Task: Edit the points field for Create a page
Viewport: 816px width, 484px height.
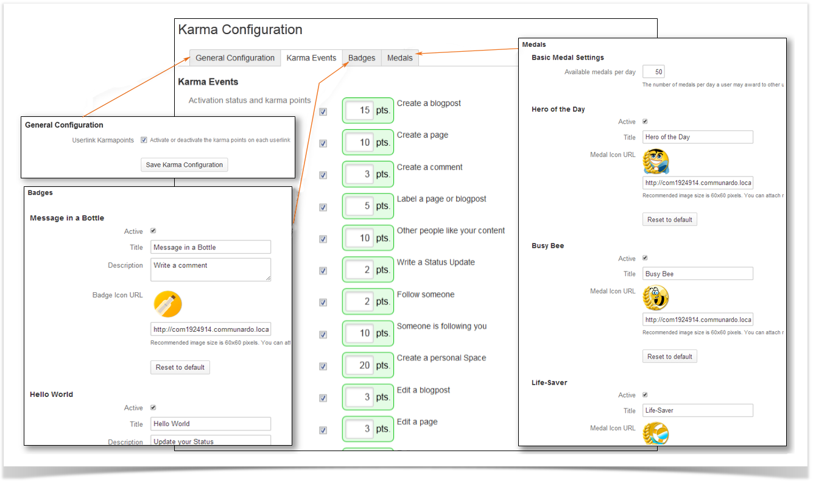Action: 359,142
